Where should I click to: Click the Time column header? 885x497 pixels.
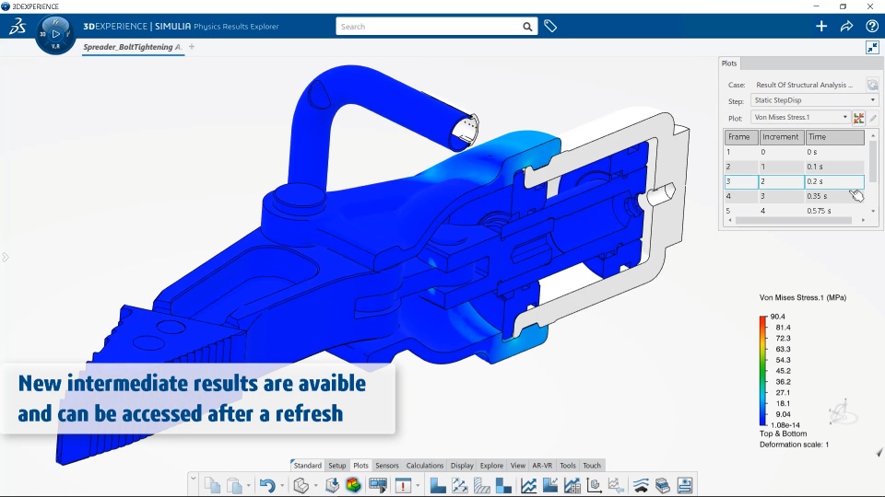click(x=835, y=137)
